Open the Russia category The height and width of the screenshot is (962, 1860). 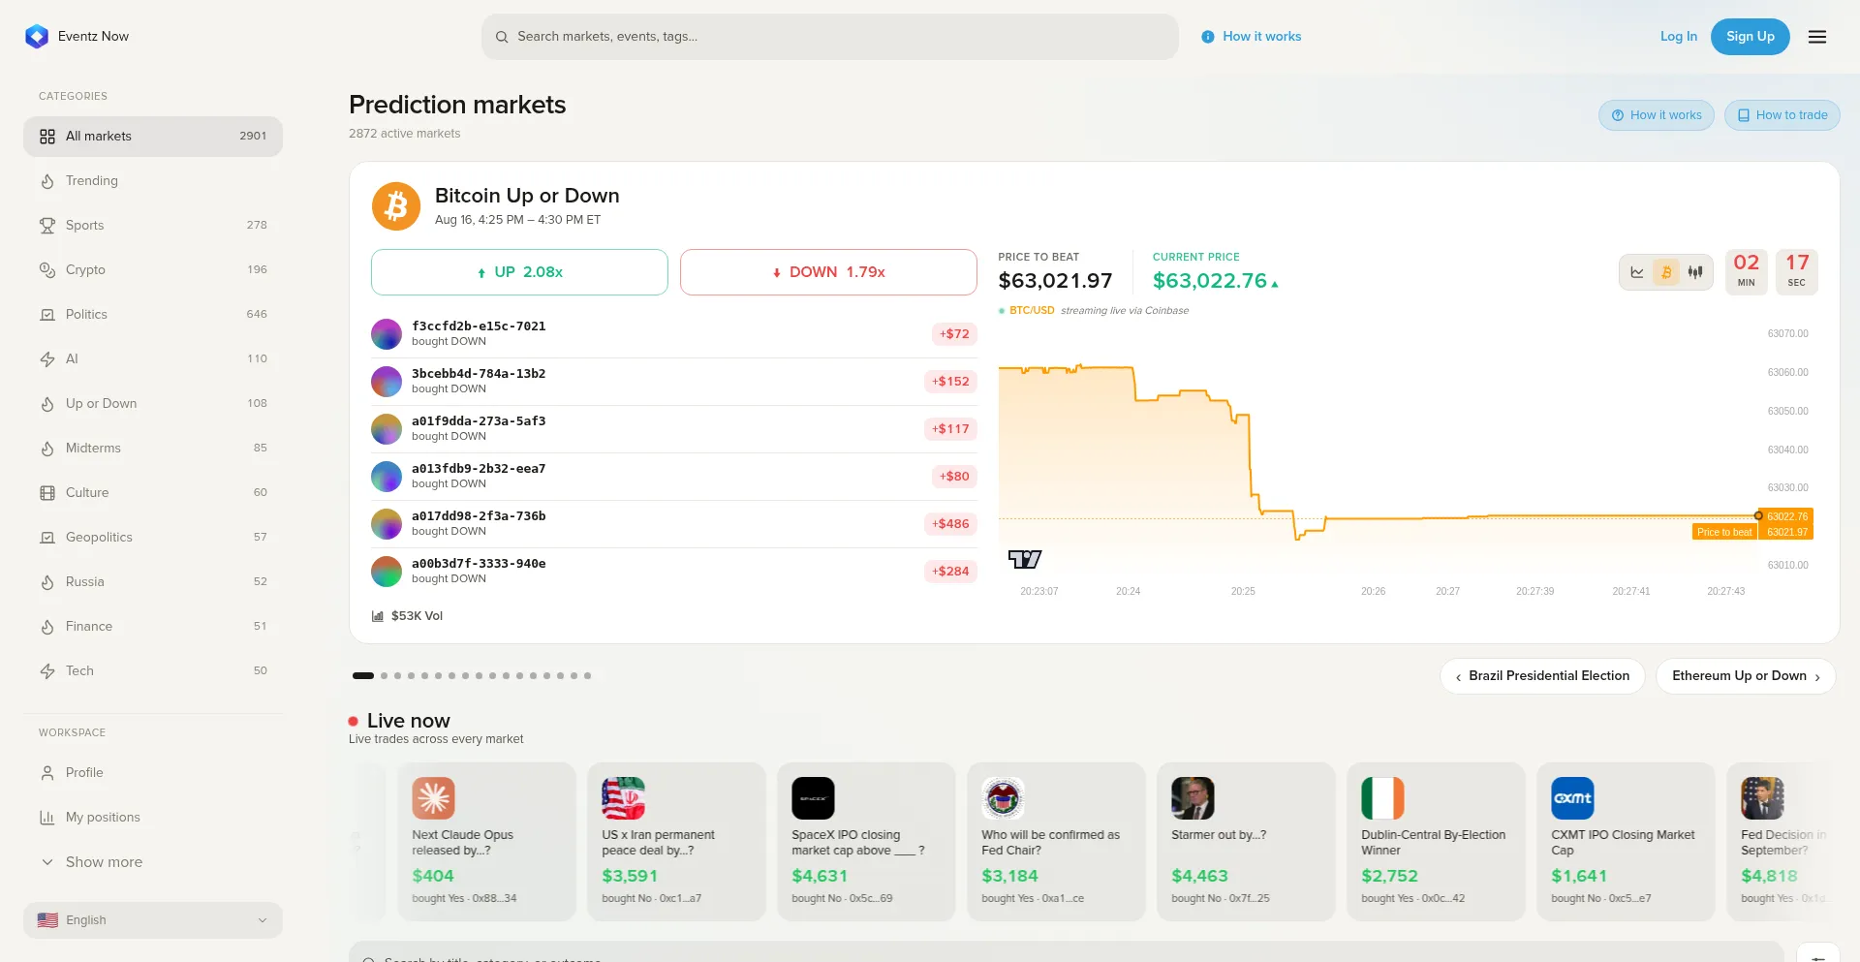click(x=153, y=582)
